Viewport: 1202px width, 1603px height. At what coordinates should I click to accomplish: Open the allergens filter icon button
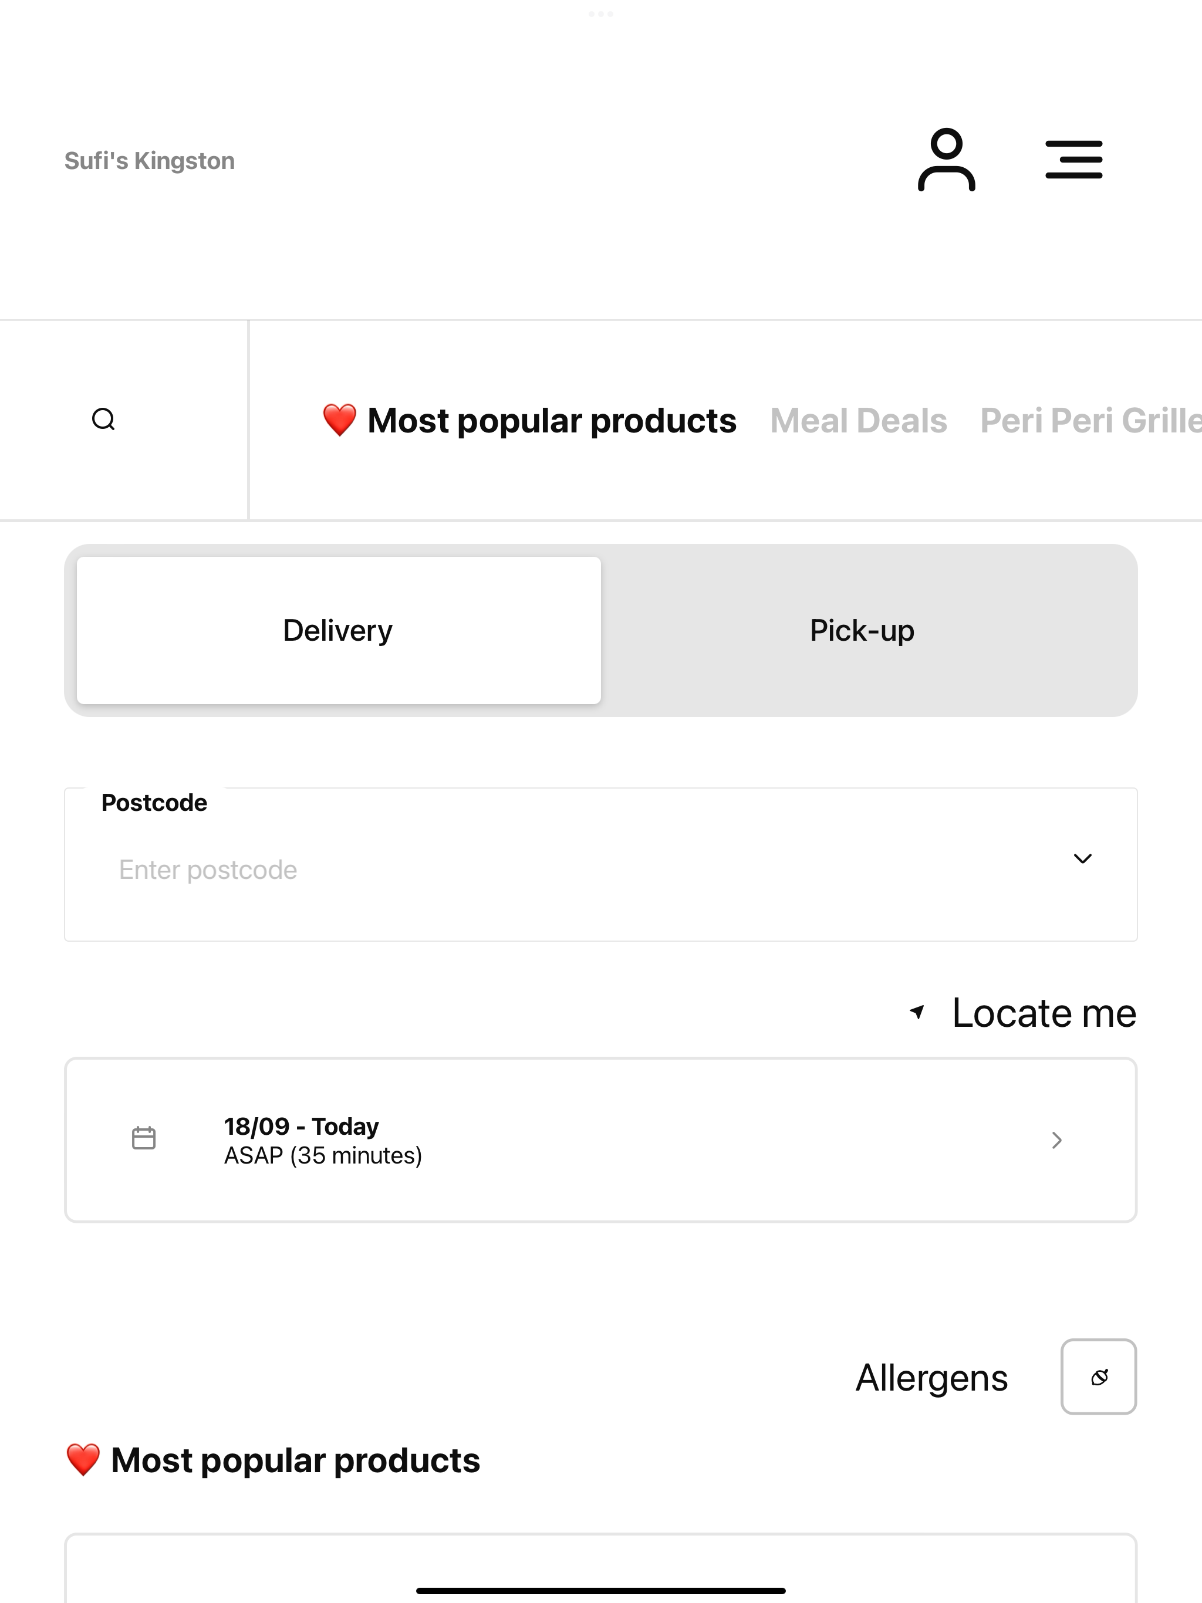[x=1098, y=1377]
